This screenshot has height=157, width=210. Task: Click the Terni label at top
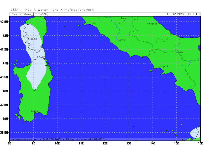(x=123, y=18)
